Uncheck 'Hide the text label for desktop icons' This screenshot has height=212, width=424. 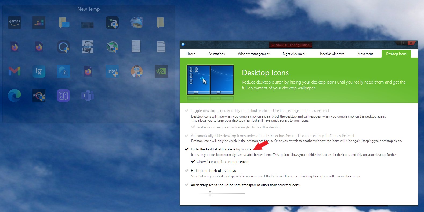click(x=187, y=149)
